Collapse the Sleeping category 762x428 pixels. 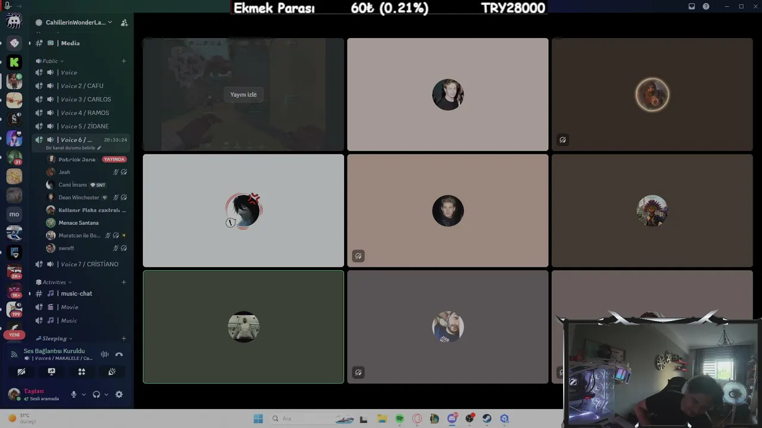pyautogui.click(x=54, y=338)
